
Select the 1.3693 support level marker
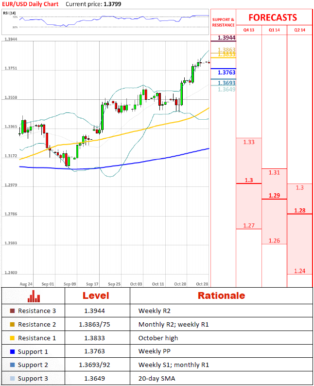(x=226, y=83)
